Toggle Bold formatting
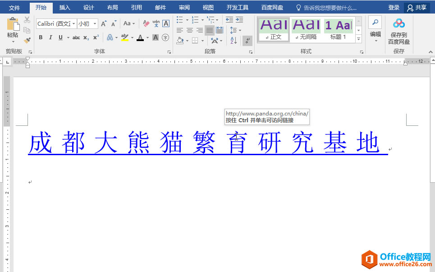 (x=41, y=37)
